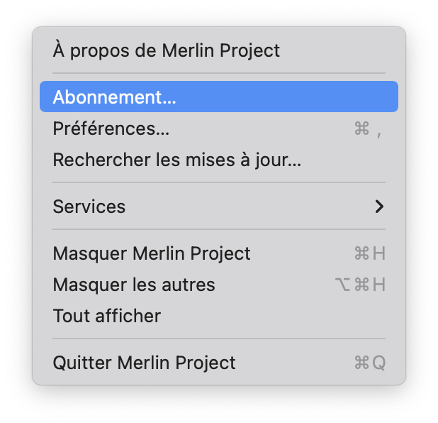Click the letter Q on the Quitter row

pos(378,363)
